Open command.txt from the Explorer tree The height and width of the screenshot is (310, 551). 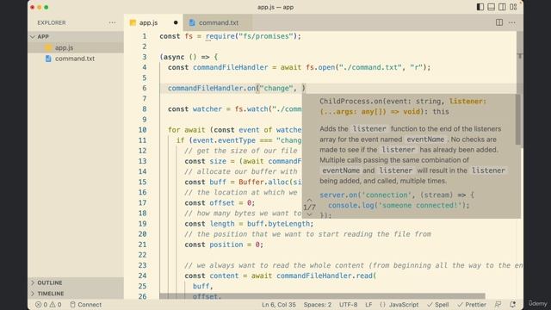(76, 59)
